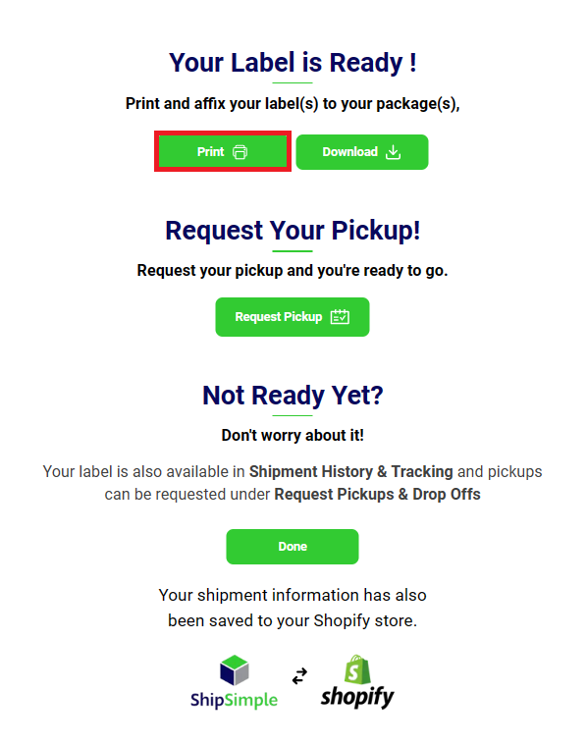Viewport: 587px width, 747px height.
Task: Click the saved to your Shopify store message
Action: (293, 608)
